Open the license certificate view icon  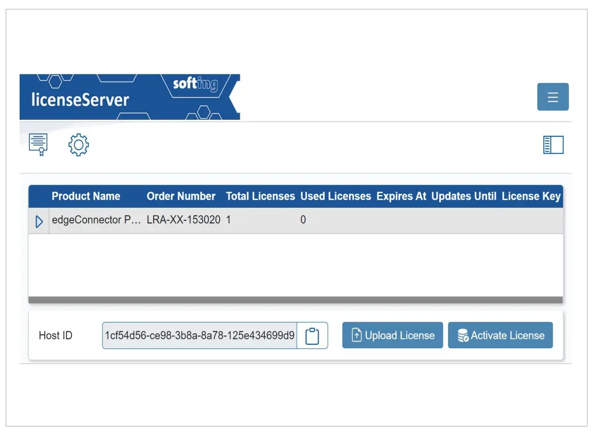pyautogui.click(x=38, y=144)
